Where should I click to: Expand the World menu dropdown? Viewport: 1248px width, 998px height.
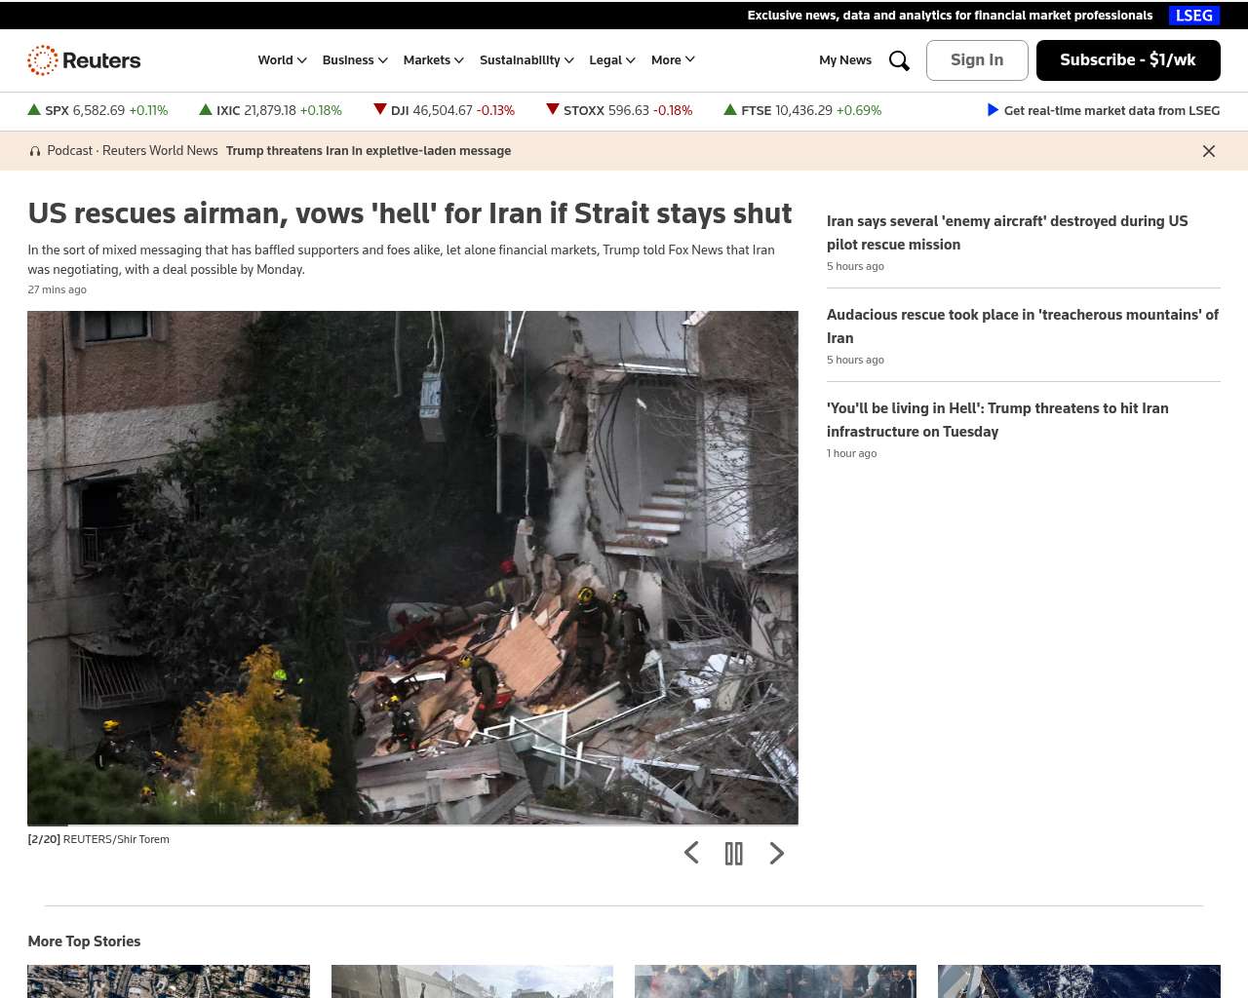click(282, 60)
